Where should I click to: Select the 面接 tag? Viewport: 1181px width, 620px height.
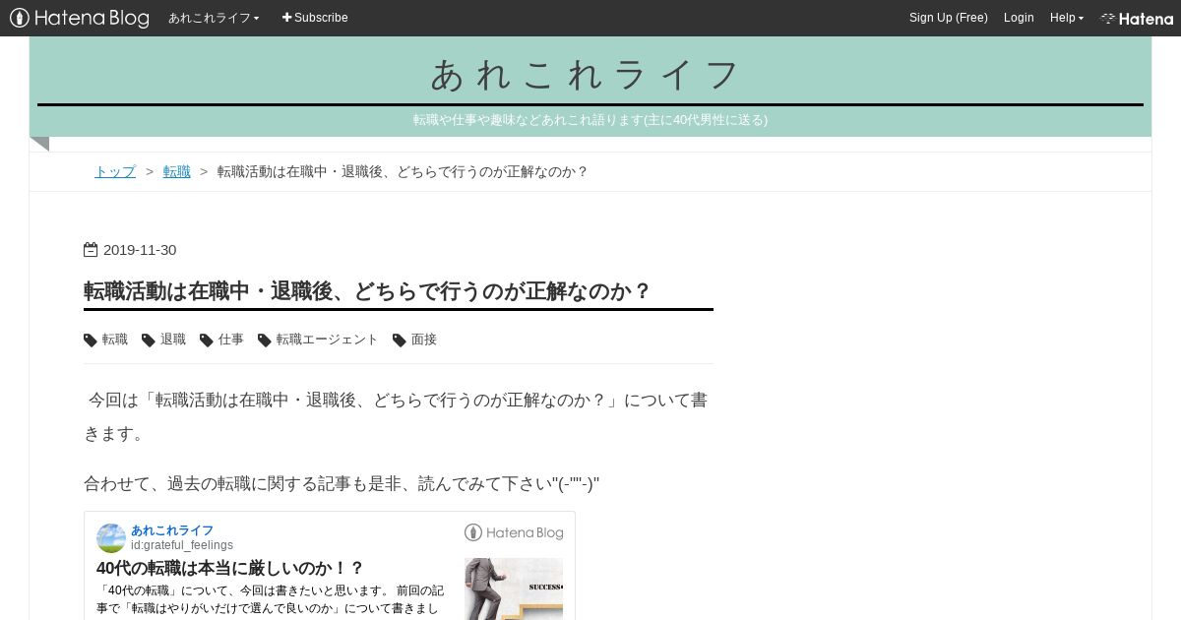click(x=424, y=340)
